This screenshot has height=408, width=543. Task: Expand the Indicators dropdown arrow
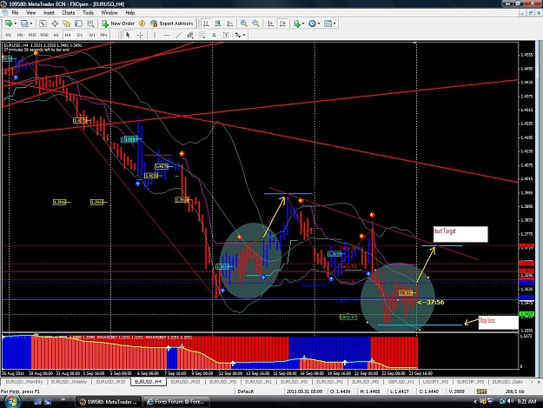(x=303, y=23)
